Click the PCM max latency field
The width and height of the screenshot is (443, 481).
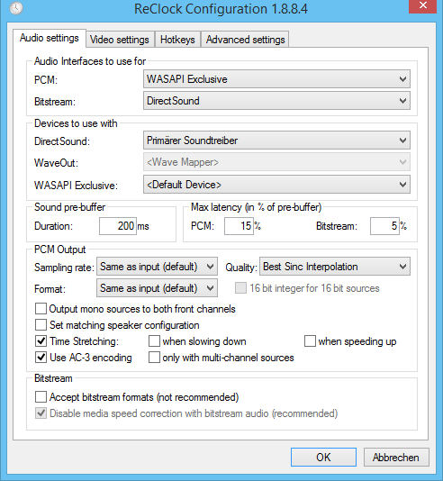239,226
